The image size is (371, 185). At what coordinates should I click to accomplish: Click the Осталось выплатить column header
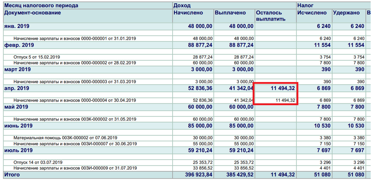coord(271,16)
